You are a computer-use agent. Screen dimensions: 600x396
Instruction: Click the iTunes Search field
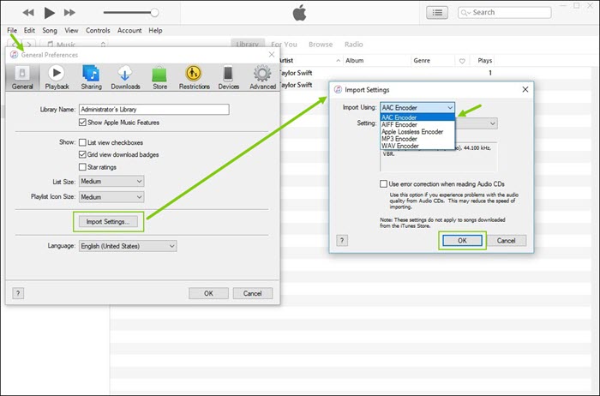pyautogui.click(x=504, y=13)
